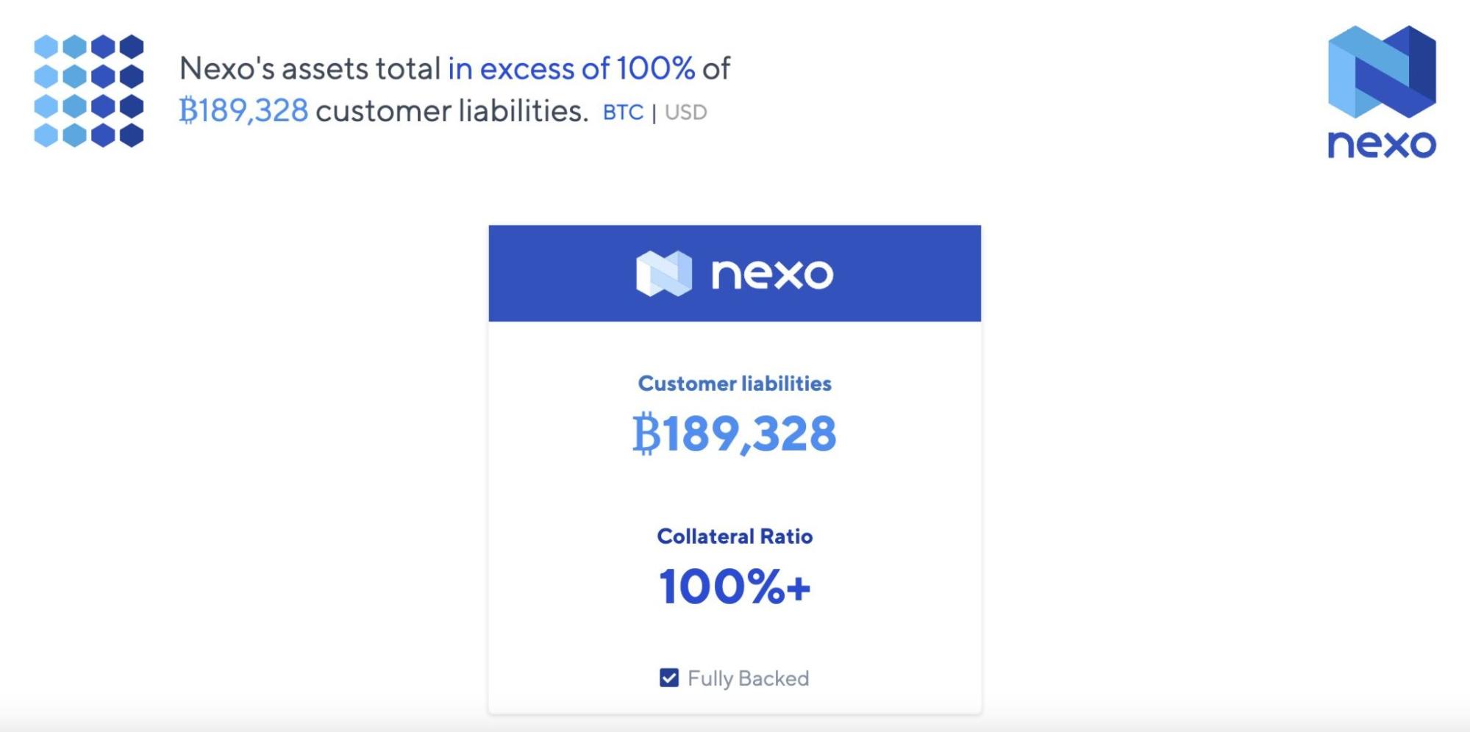Click the nexo wordmark under the top-right emblem
This screenshot has height=732, width=1470.
tap(1381, 143)
